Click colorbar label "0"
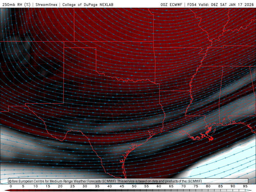This screenshot has height=192, width=256. (x=11, y=186)
